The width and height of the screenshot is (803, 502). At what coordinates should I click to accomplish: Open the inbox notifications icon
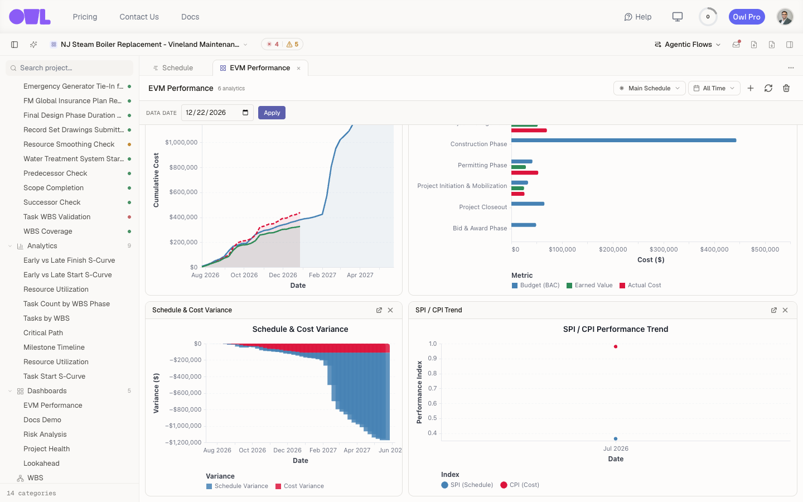(736, 45)
